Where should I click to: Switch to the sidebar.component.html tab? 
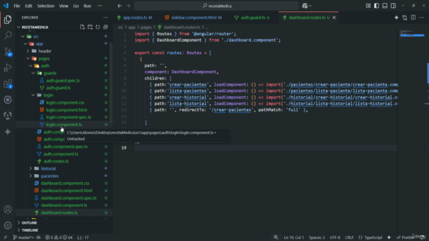(194, 17)
